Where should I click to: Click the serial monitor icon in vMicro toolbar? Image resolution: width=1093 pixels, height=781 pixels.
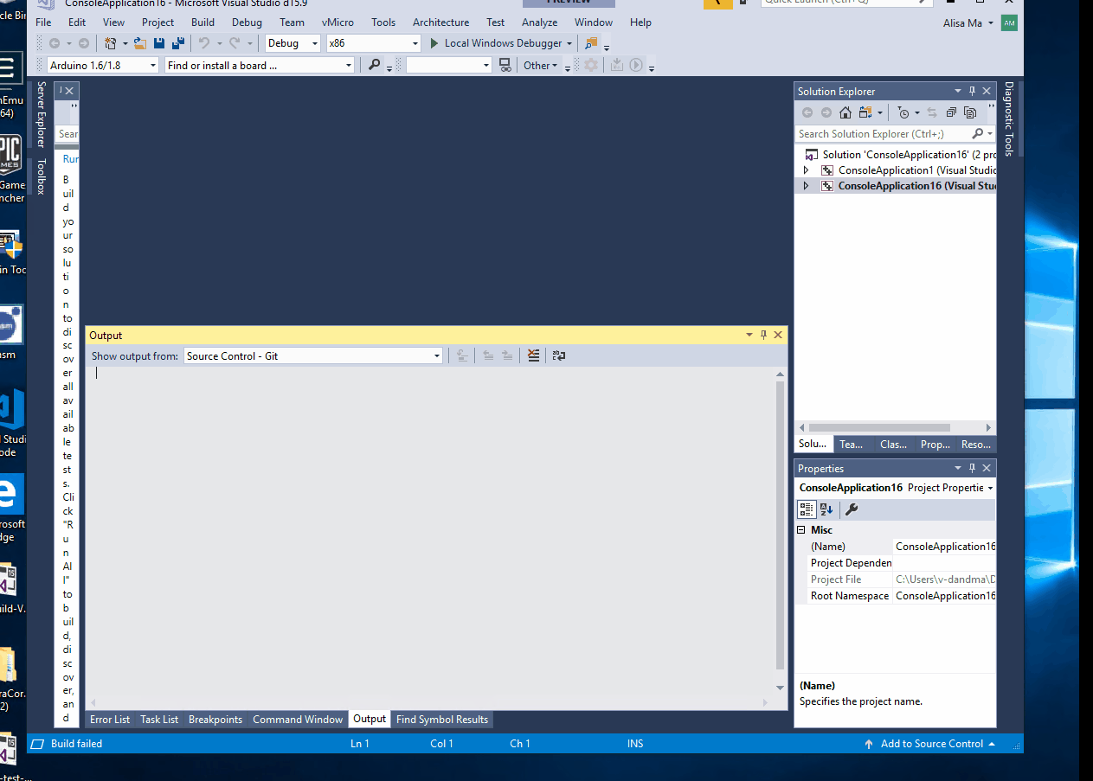(x=505, y=65)
